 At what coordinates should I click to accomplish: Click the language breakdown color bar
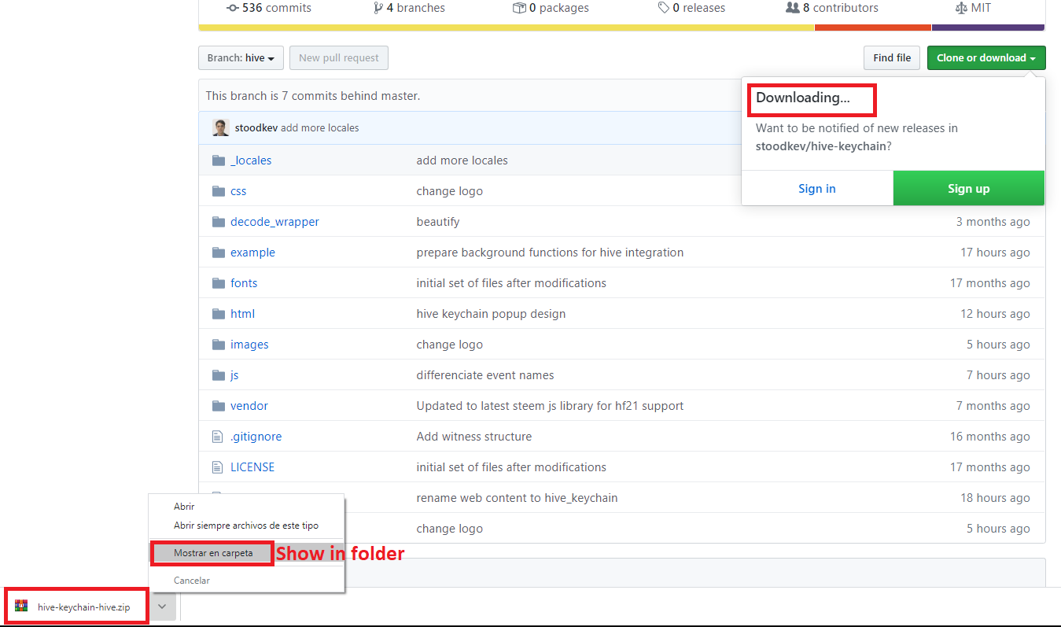pyautogui.click(x=622, y=28)
